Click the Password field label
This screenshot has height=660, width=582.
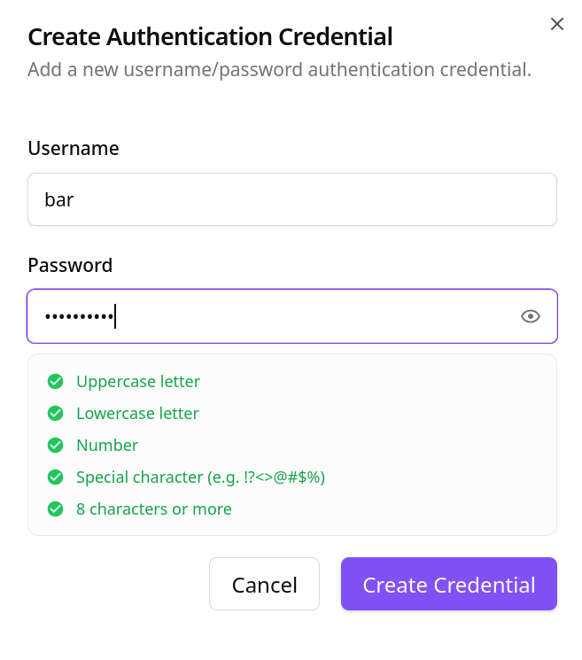click(x=70, y=266)
